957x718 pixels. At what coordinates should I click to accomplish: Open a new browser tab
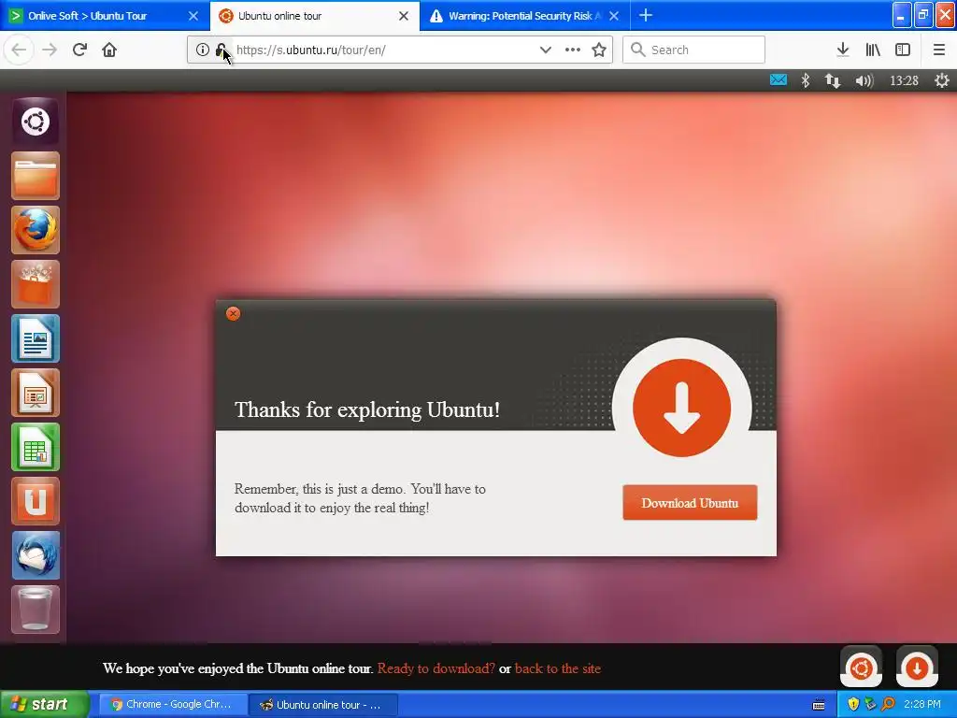tap(646, 15)
